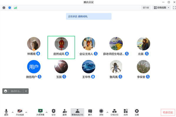176x117 pixels.
Task: Open the emoji picker in chat bar
Action: click(x=6, y=91)
